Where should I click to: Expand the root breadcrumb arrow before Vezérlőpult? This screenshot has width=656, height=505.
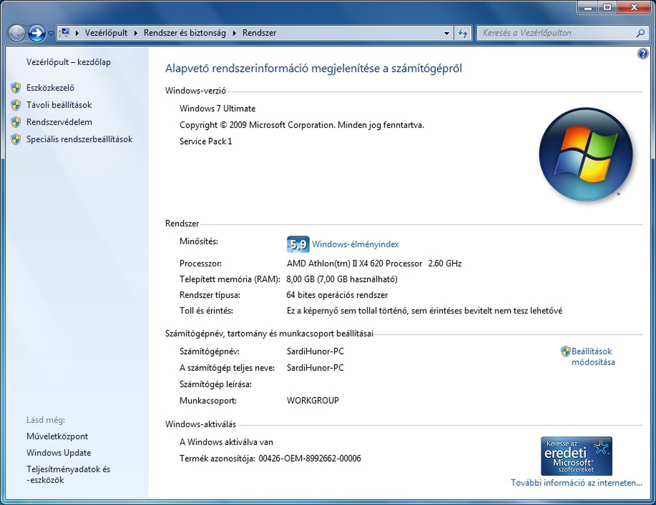click(77, 33)
